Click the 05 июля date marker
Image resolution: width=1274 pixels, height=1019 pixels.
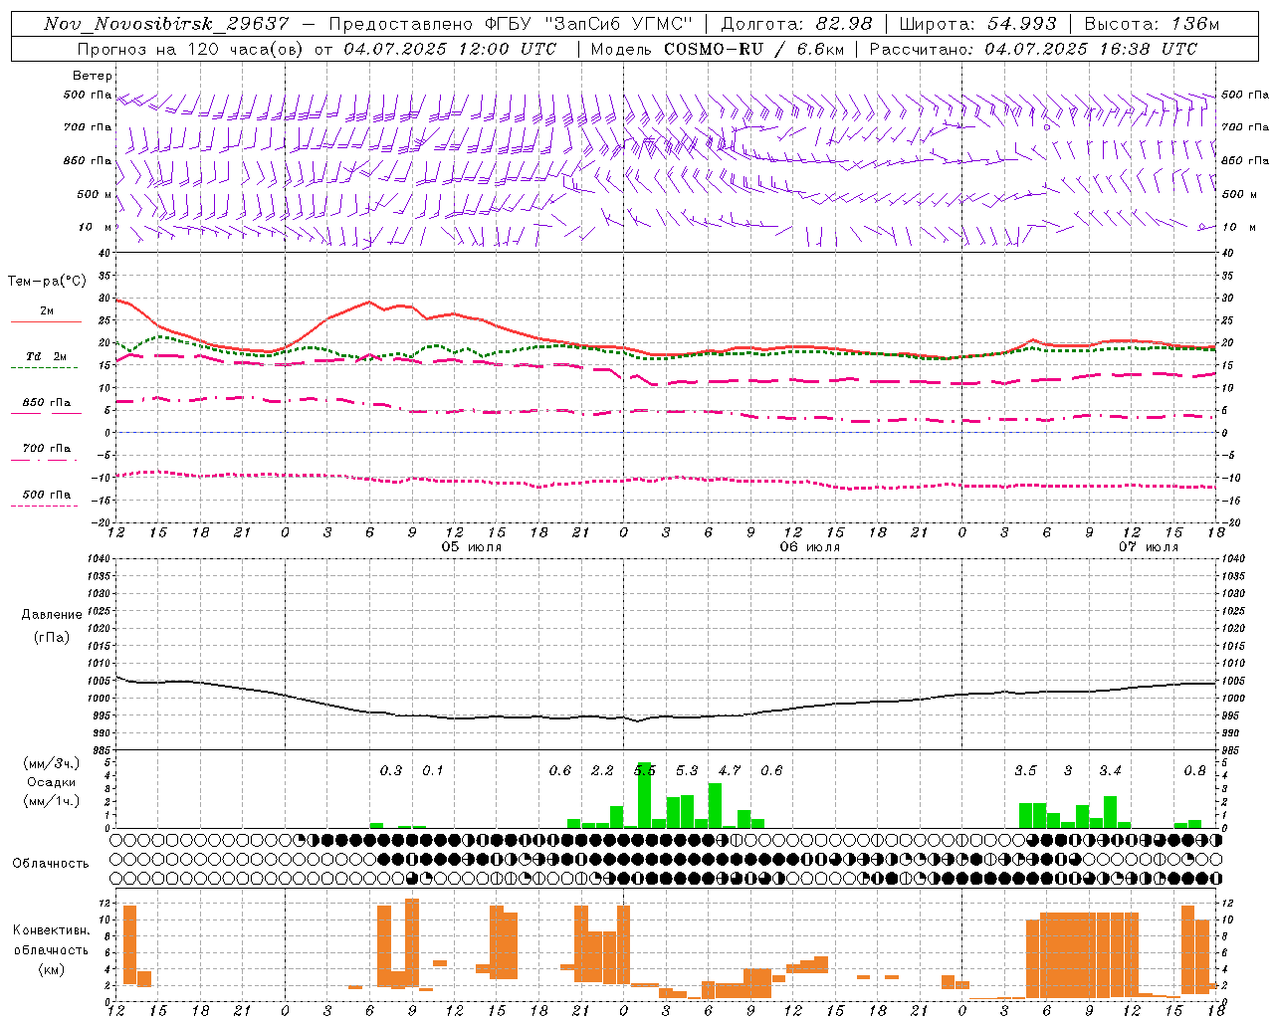point(472,547)
